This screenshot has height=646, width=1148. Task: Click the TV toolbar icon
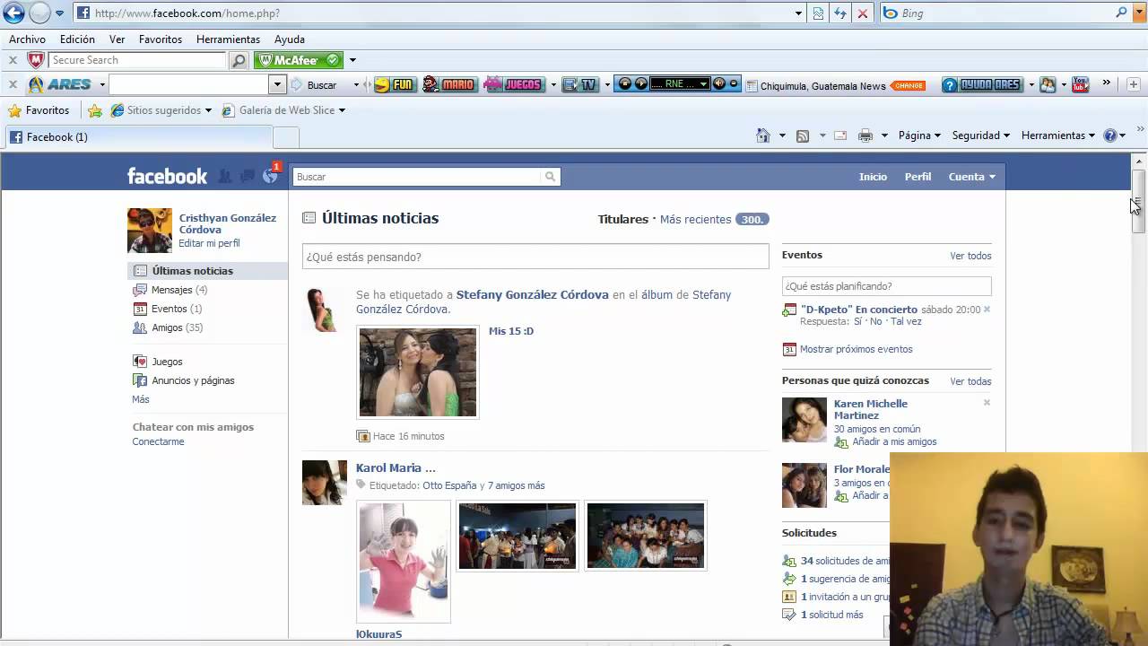pyautogui.click(x=579, y=84)
